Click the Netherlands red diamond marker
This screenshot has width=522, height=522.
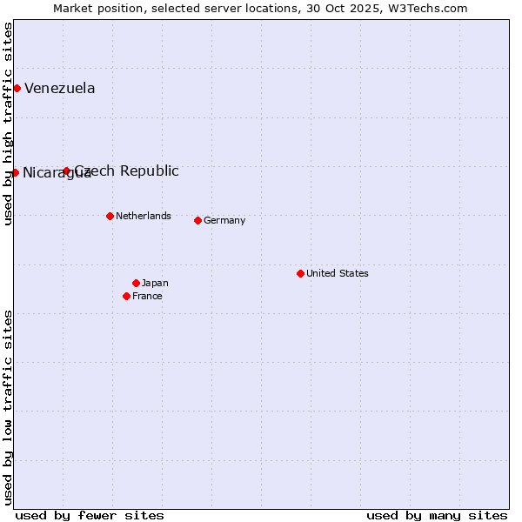click(x=110, y=216)
